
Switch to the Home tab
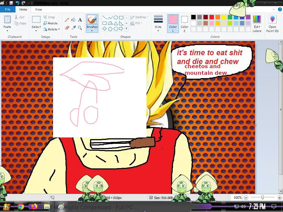coord(23,9)
